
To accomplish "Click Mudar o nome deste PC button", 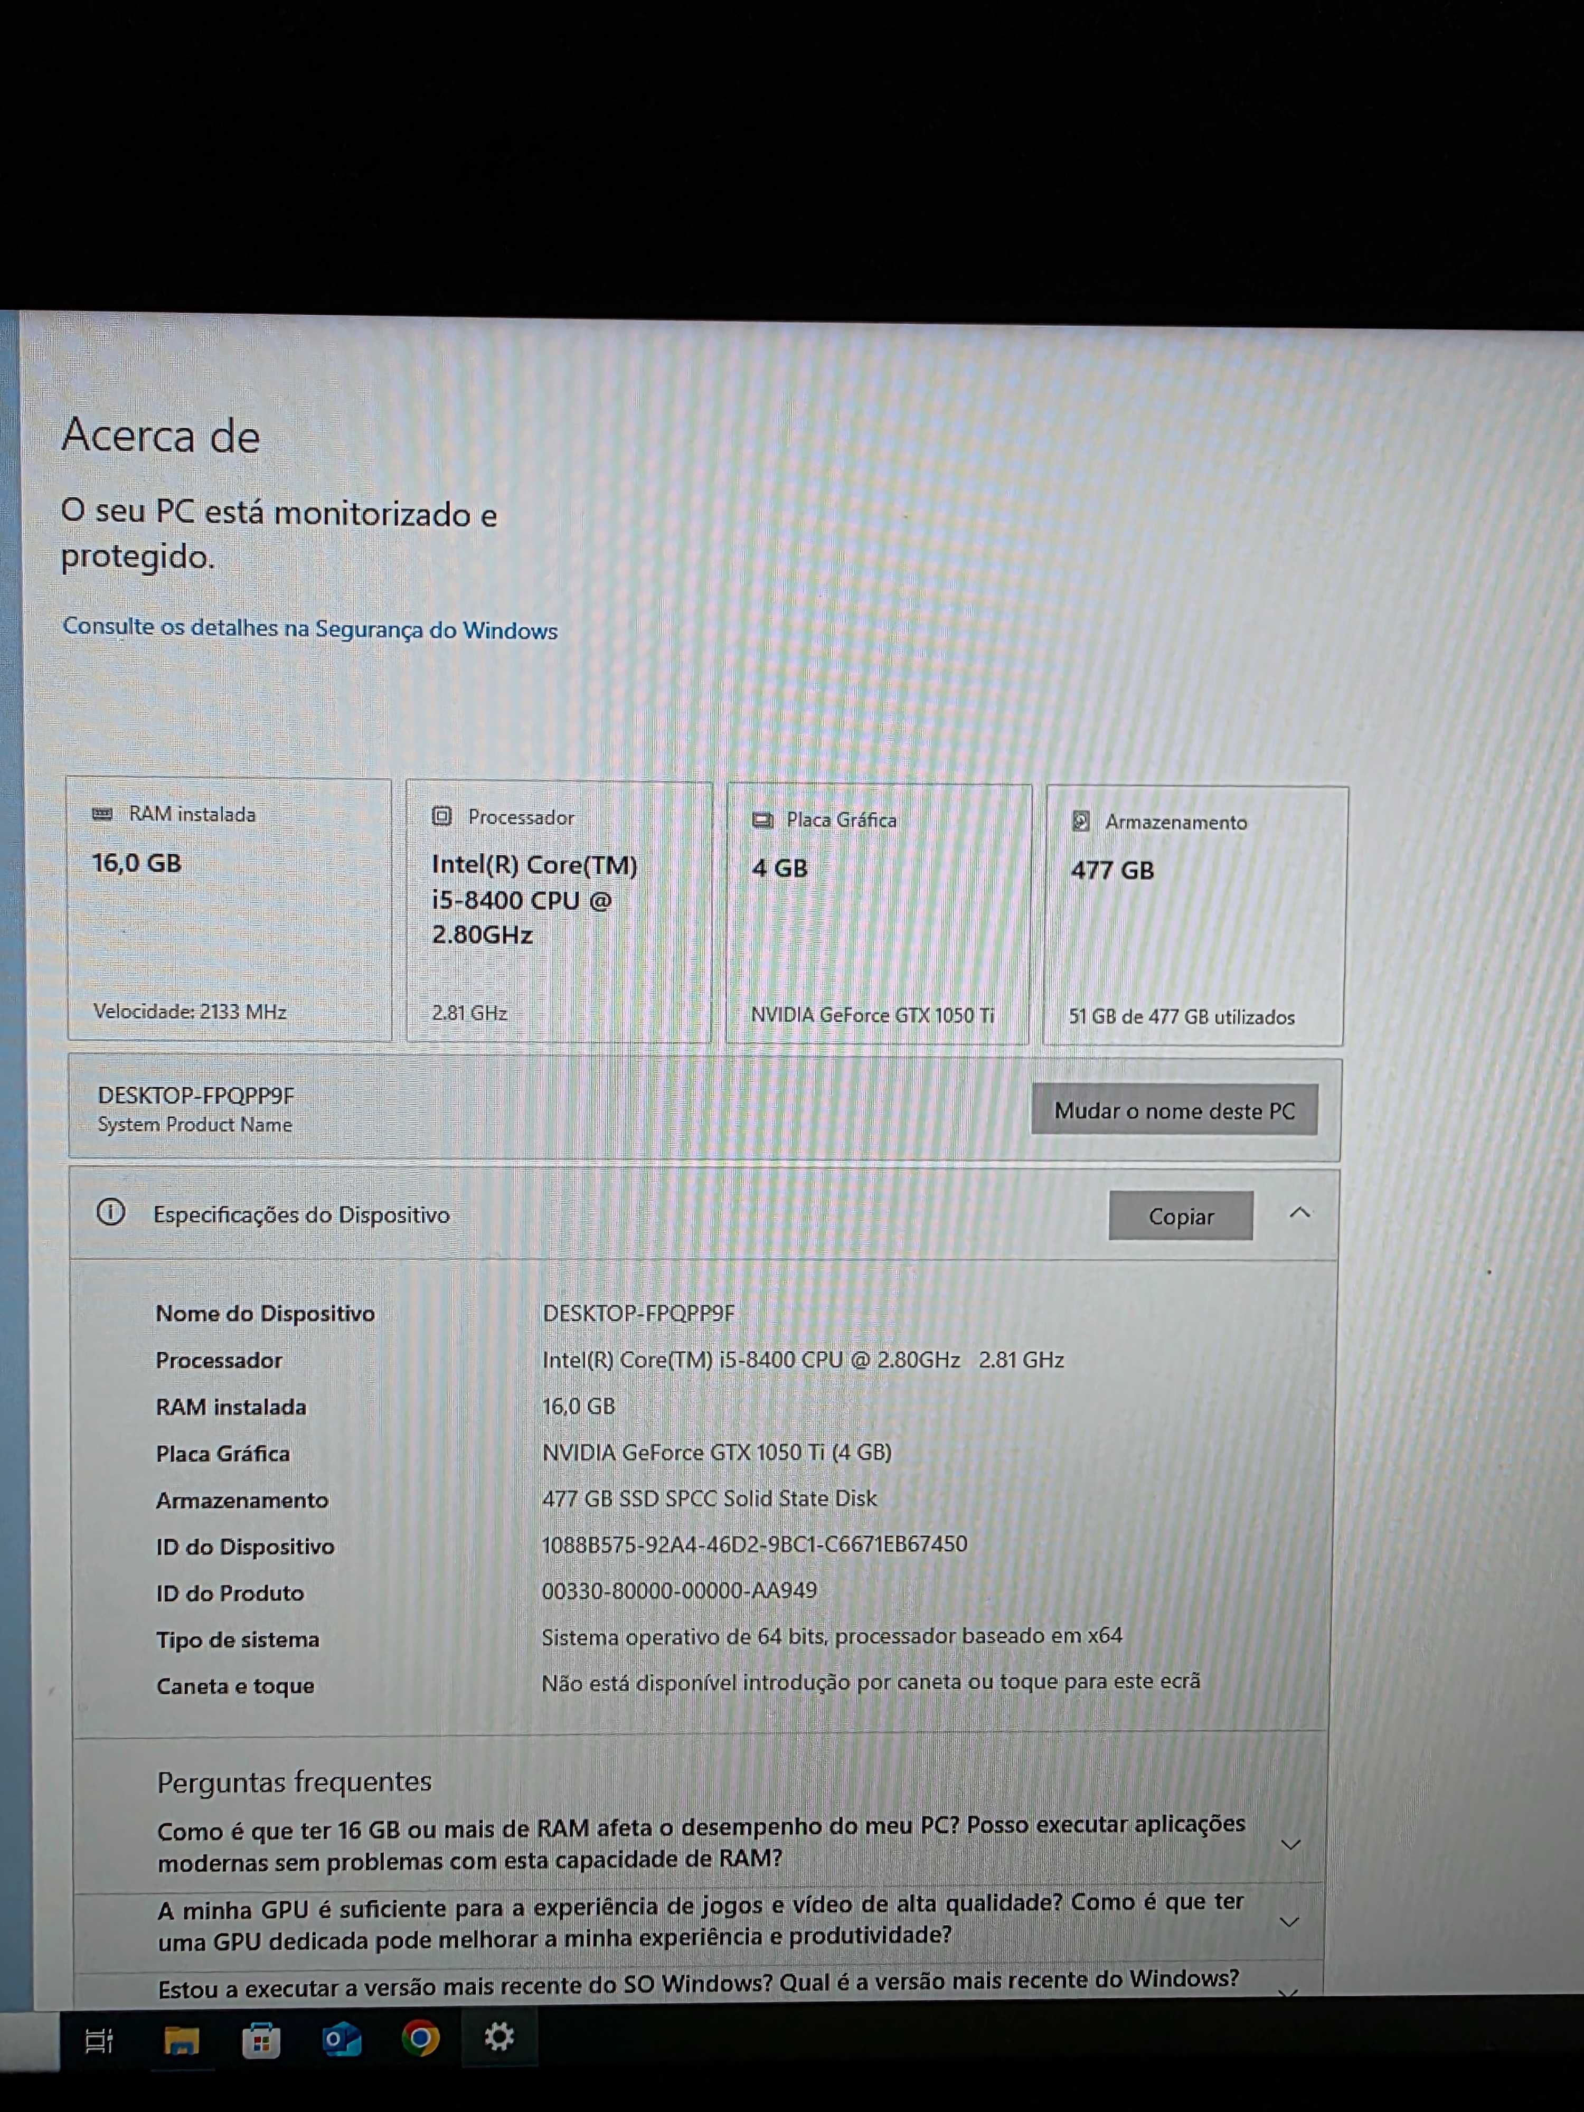I will pos(1174,1109).
